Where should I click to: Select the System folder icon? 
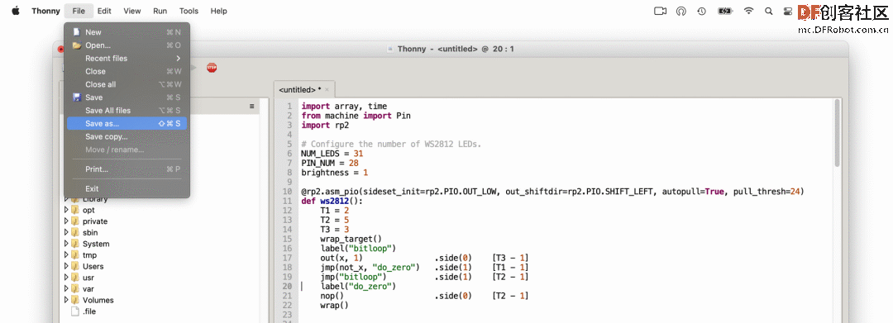pyautogui.click(x=74, y=244)
